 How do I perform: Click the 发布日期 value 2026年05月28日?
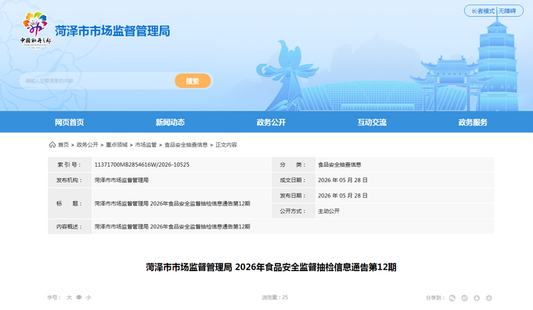343,196
